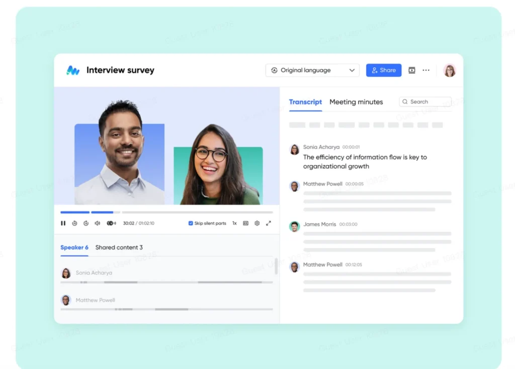
Task: Select the Shared content 3 tab
Action: 119,248
